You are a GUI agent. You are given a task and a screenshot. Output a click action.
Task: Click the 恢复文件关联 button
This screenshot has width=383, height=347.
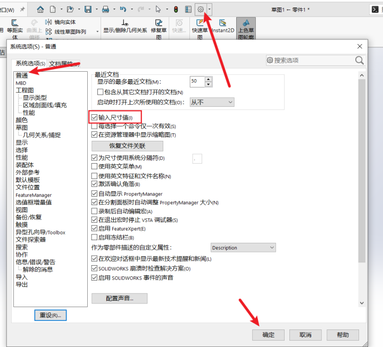tap(127, 146)
